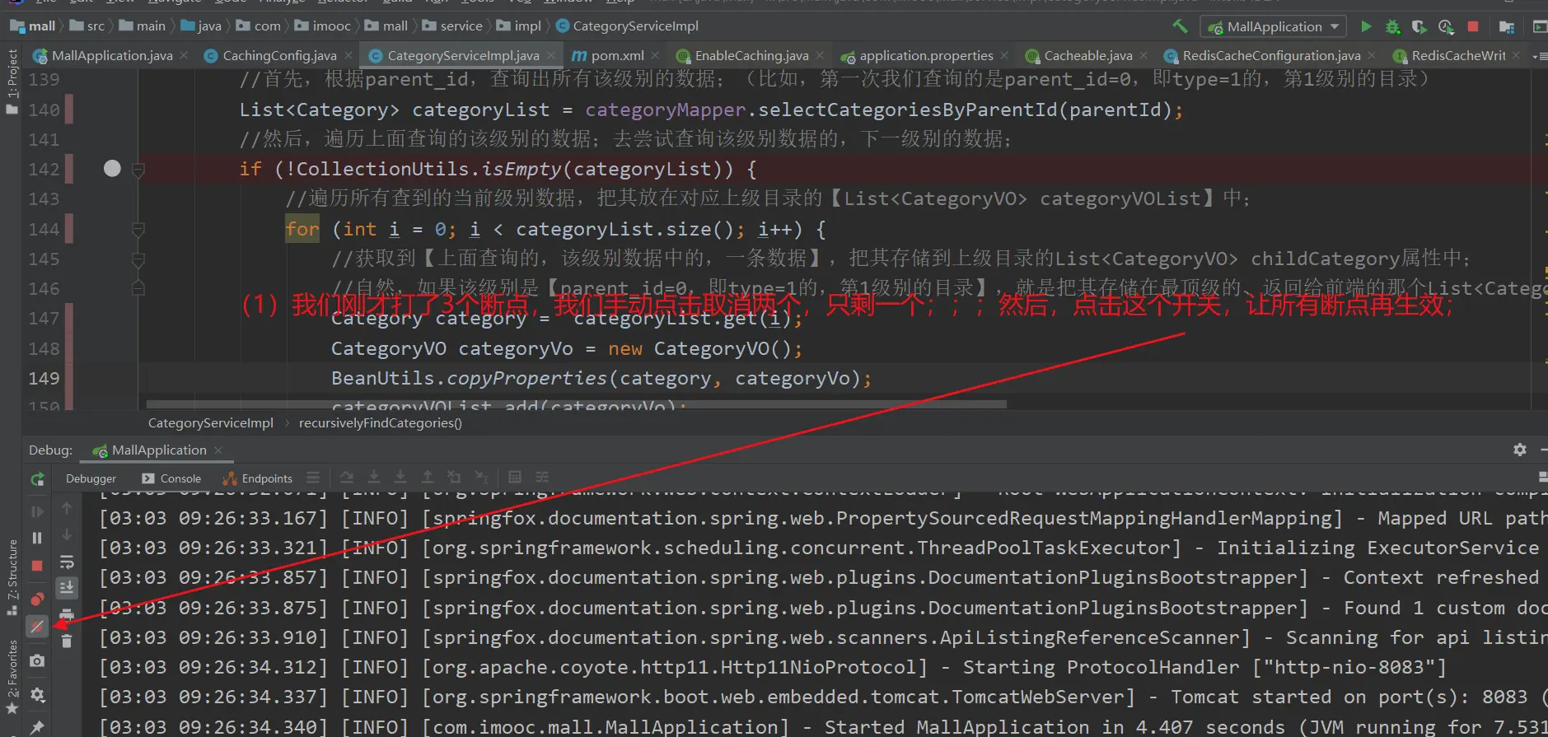Clear console output with trash icon
The height and width of the screenshot is (737, 1548).
pos(67,641)
